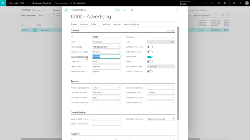Open row menu dots for account 61100
The image size is (250, 140).
(35, 30)
